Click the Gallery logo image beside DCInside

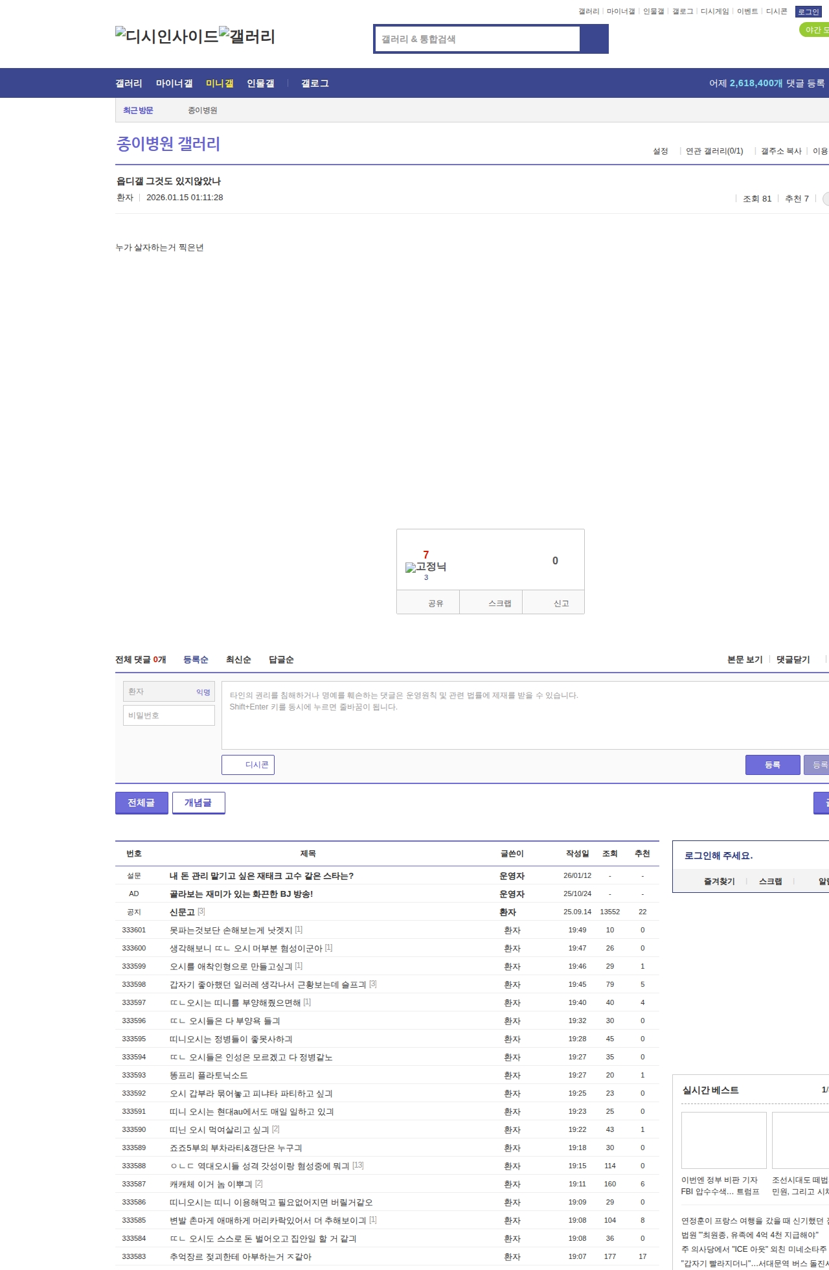[x=247, y=36]
